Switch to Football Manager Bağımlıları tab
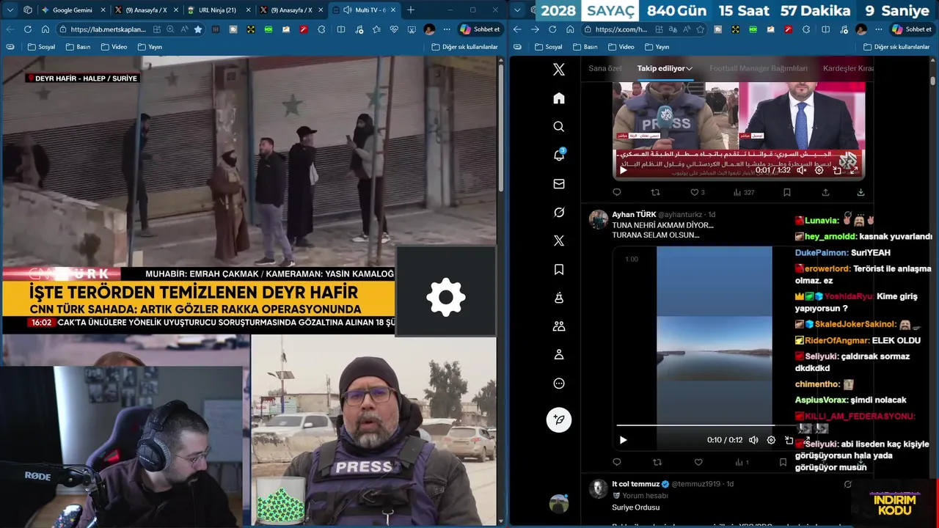Screen dimensions: 939x528 pos(758,68)
